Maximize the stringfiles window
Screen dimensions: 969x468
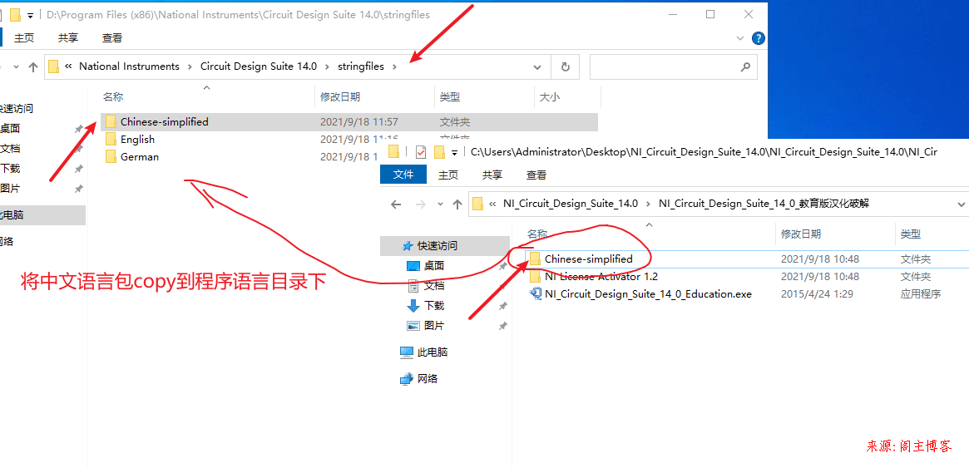(710, 14)
